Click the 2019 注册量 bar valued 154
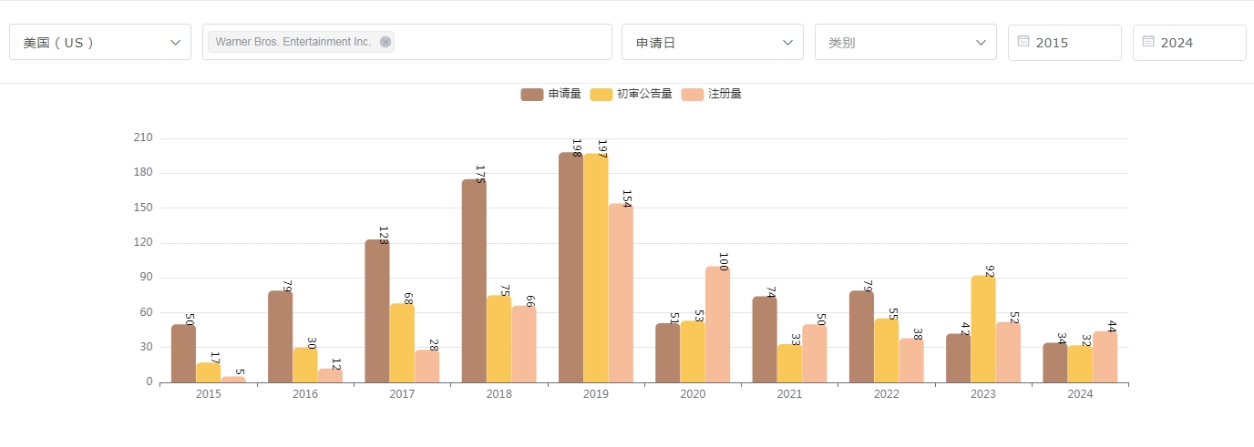The image size is (1254, 447). (x=621, y=293)
